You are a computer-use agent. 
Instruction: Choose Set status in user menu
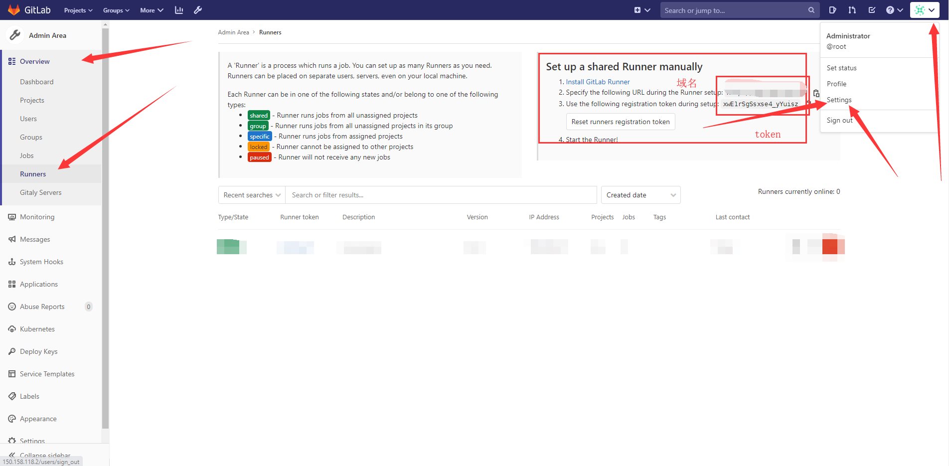pyautogui.click(x=841, y=68)
